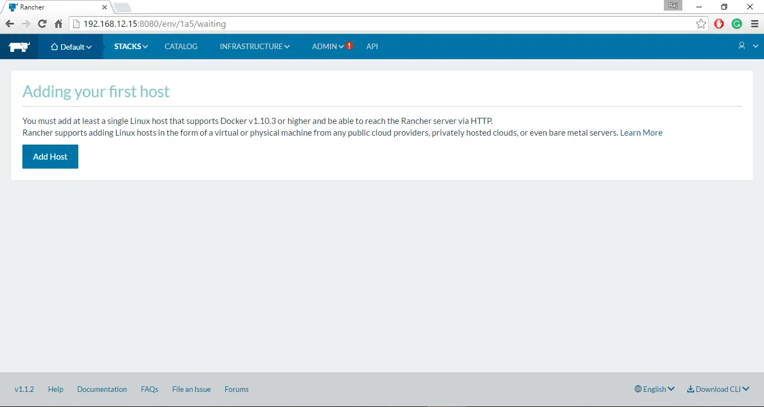Minimize the browser window
Image resolution: width=764 pixels, height=407 pixels.
coord(699,7)
